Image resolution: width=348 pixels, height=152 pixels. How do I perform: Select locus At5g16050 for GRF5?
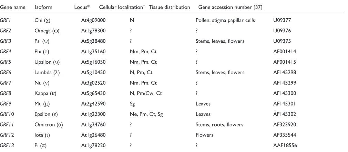click(93, 62)
